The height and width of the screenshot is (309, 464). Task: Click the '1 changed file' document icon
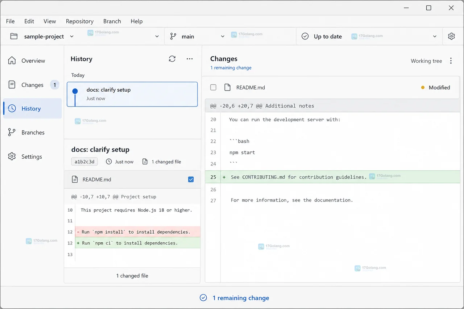[x=145, y=162]
